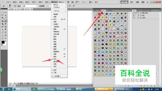This screenshot has height=91, width=162.
Task: Switch to the 绘画 workspace
Action: [x=137, y=2]
